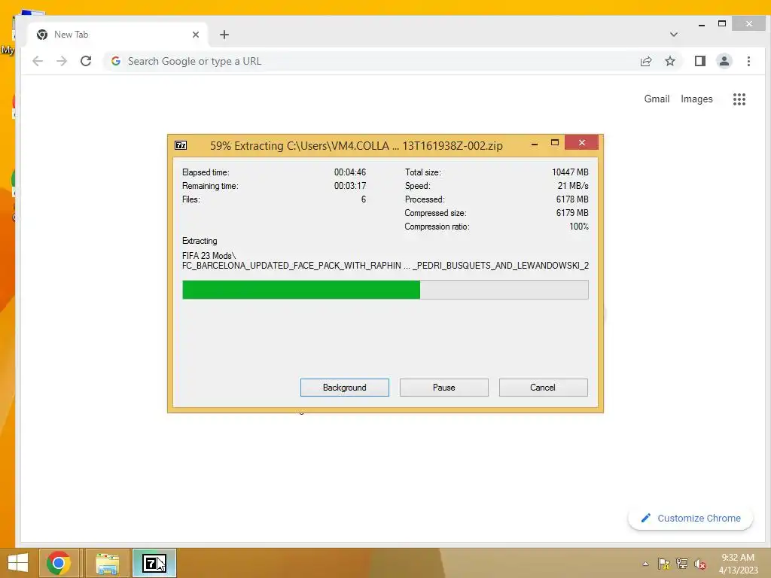This screenshot has width=771, height=578.
Task: Share this page icon in Chrome
Action: [x=646, y=61]
